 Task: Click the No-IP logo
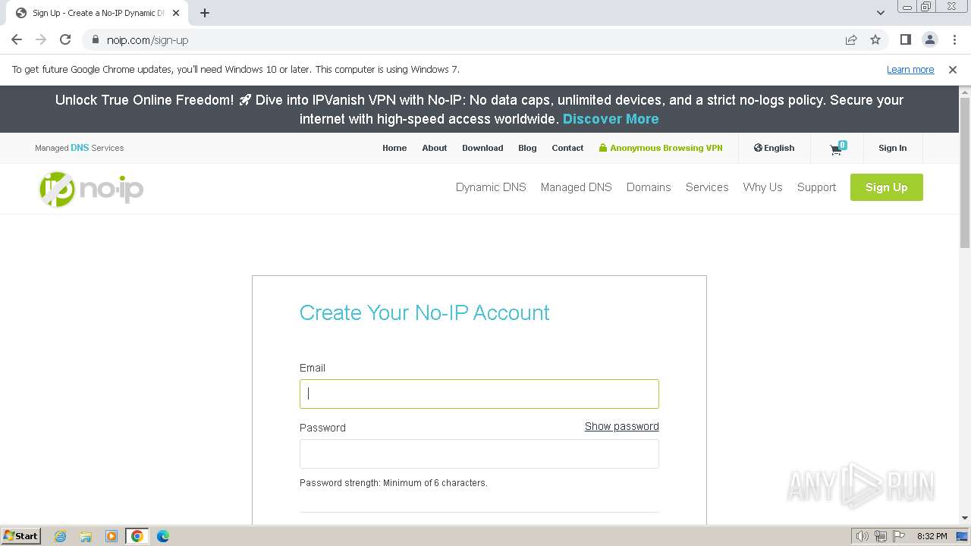click(x=91, y=189)
